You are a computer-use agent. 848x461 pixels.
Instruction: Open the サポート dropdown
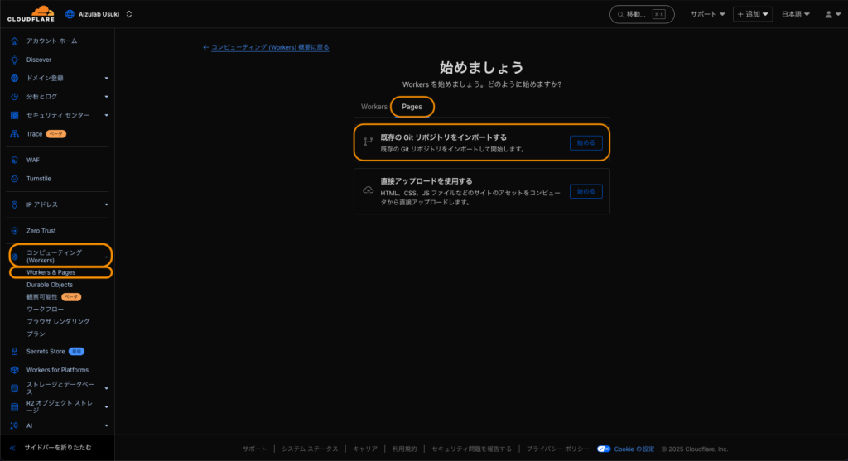point(707,14)
